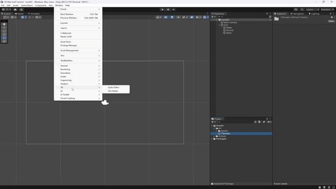
Task: Click the Step frame button
Action: tap(174, 9)
